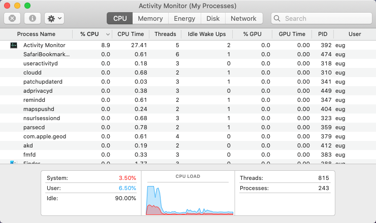Click PID 383 cell
Image resolution: width=376 pixels, height=223 pixels.
point(326,155)
